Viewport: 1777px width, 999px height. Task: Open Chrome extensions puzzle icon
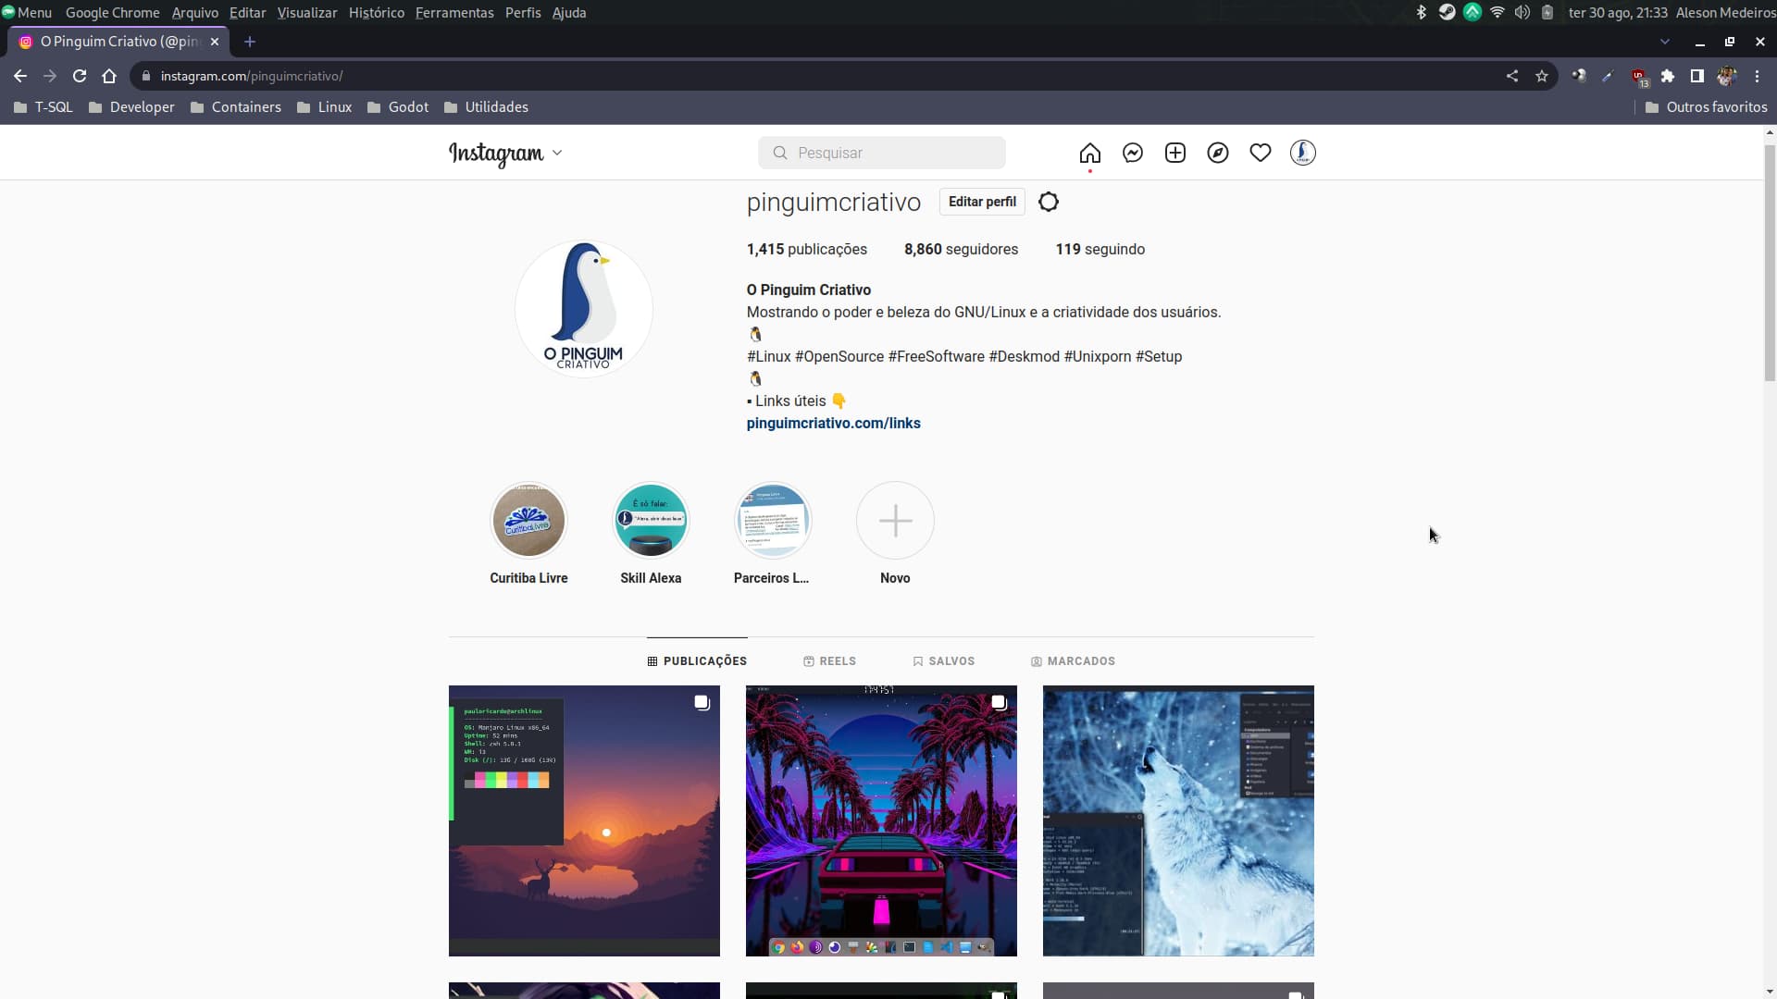pos(1668,76)
